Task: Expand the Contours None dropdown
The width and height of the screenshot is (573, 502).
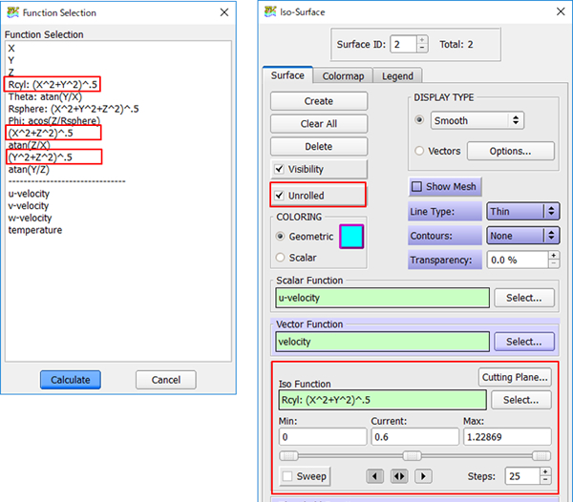Action: [x=521, y=236]
